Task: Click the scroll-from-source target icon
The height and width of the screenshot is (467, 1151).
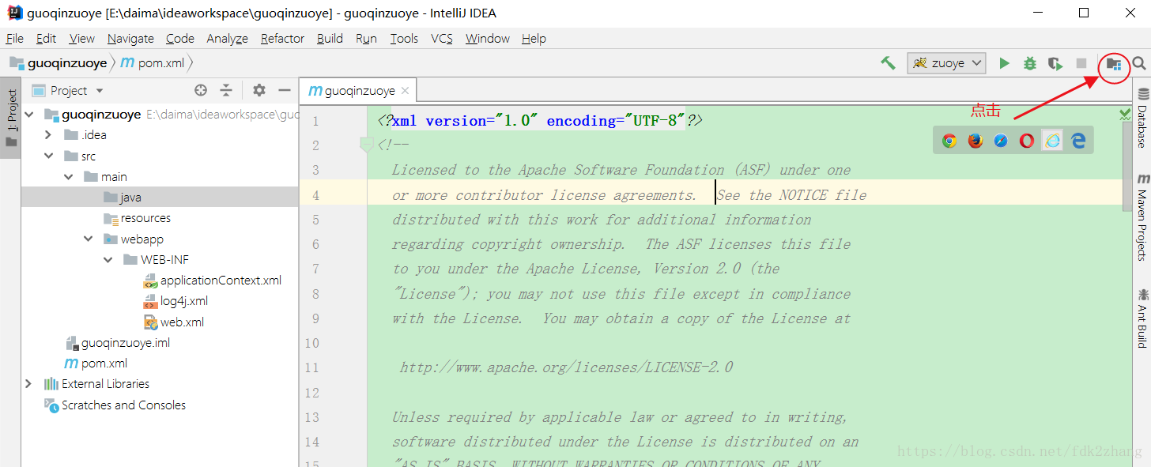Action: point(201,90)
